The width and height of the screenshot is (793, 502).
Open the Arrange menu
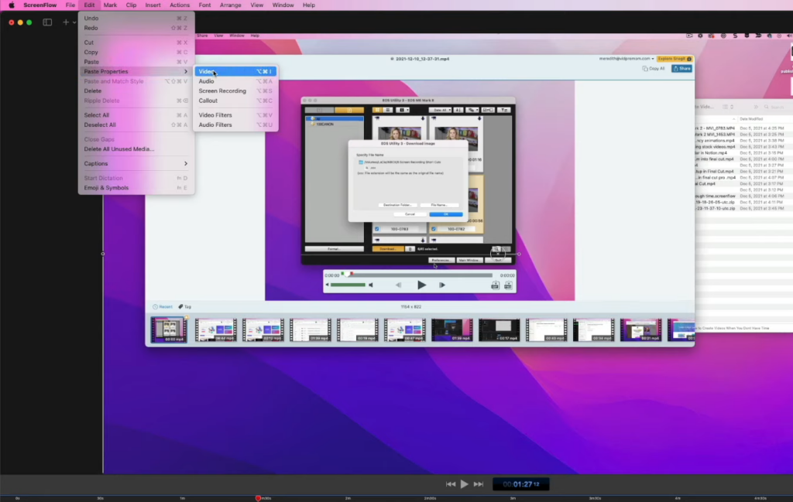pyautogui.click(x=231, y=5)
